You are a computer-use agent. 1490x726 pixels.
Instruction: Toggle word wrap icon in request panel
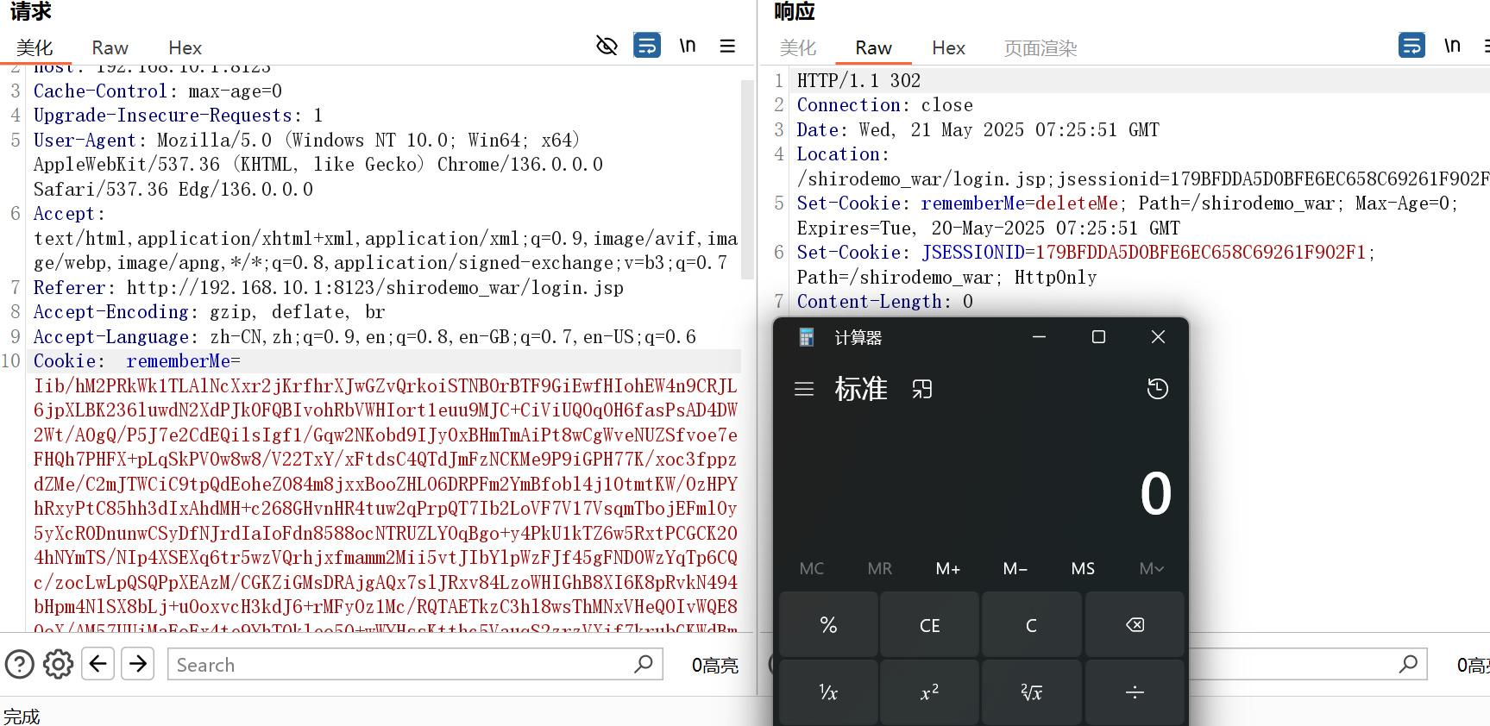coord(647,46)
